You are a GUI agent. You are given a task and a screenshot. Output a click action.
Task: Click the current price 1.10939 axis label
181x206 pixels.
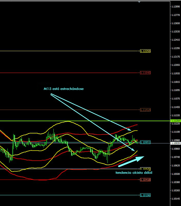coord(175,144)
